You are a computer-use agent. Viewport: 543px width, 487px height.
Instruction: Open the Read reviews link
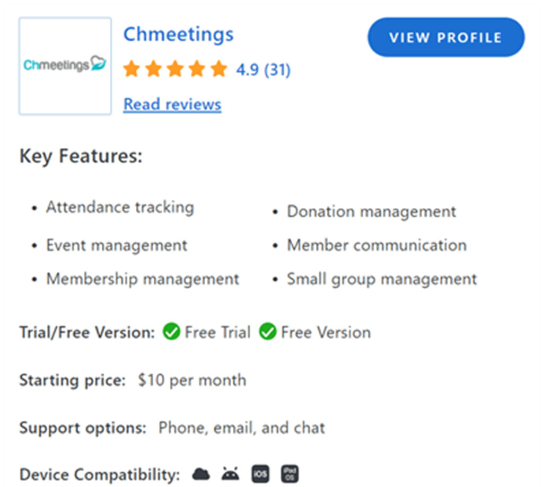coord(172,104)
